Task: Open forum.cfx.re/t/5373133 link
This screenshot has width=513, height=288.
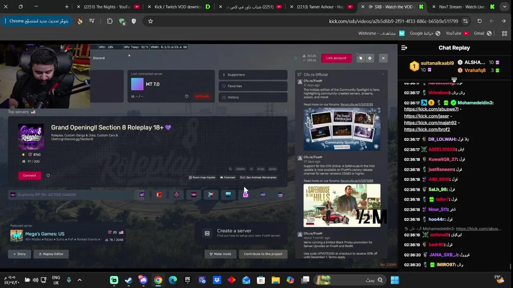Action: coord(356,104)
